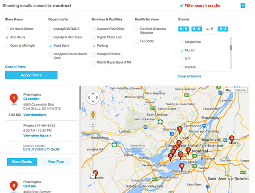
Task: Click View directions for Cavendish
Action: [x=34, y=115]
